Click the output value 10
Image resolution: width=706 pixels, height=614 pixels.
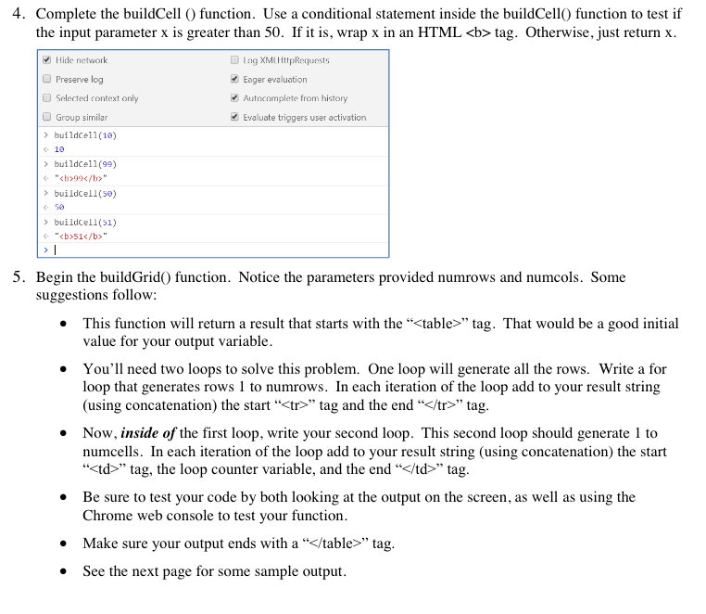click(59, 149)
